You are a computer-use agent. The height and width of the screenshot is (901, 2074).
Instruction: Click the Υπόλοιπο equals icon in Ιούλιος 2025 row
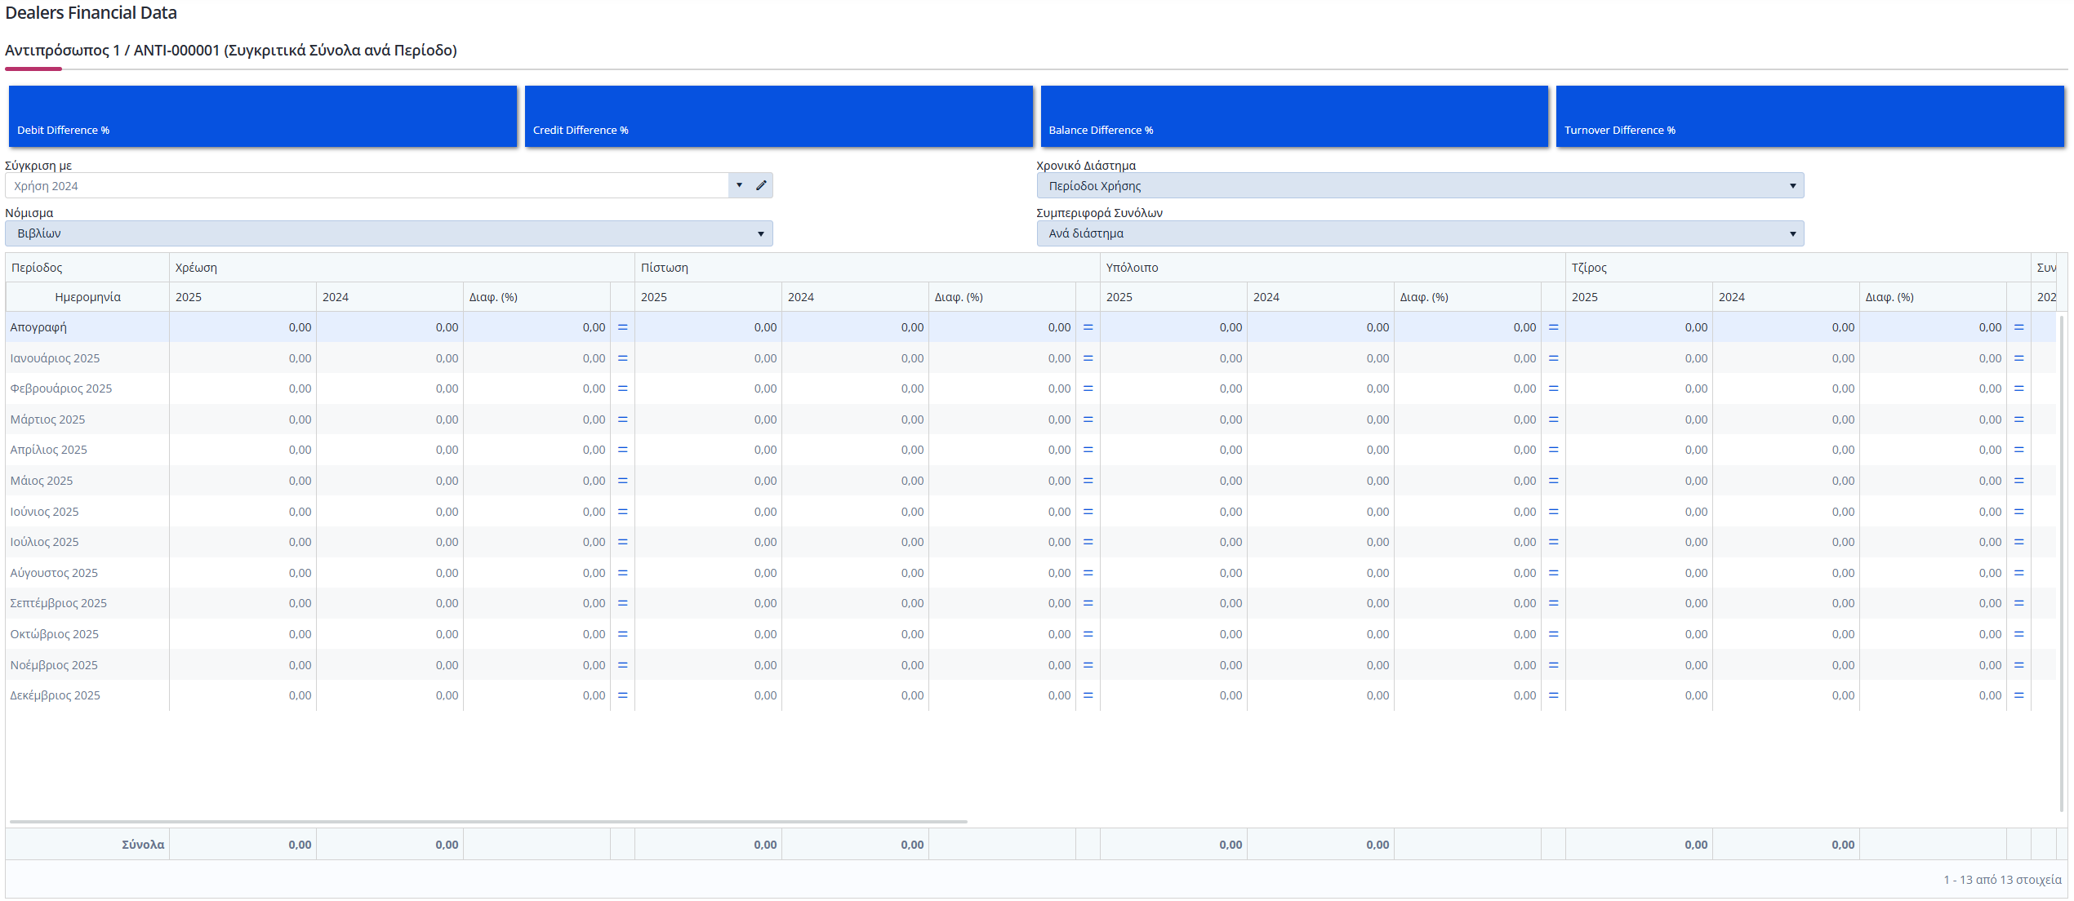pos(1553,542)
